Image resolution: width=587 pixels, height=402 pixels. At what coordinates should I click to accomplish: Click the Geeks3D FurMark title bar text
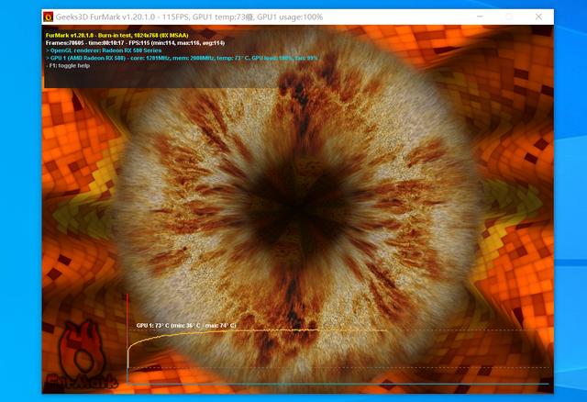pos(189,17)
